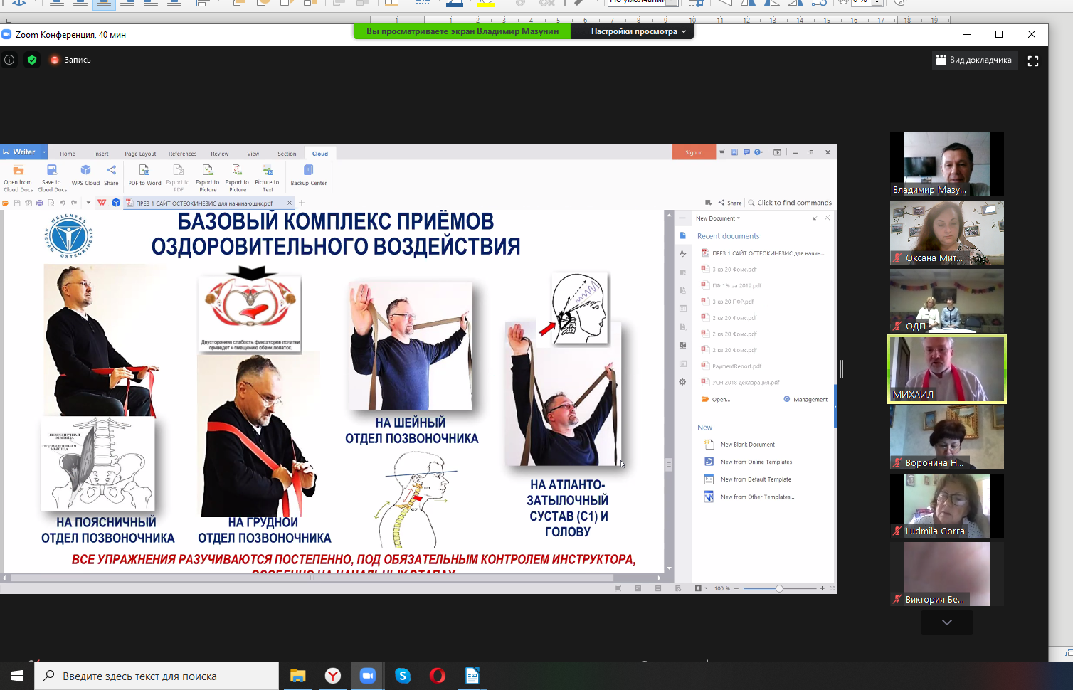Open Yandex Browser from taskbar
1073x690 pixels.
point(333,676)
